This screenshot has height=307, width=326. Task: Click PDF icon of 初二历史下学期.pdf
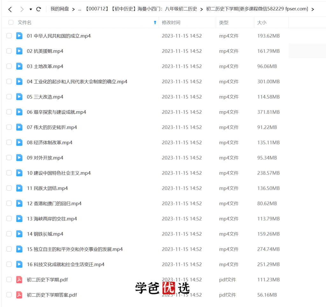[19, 279]
